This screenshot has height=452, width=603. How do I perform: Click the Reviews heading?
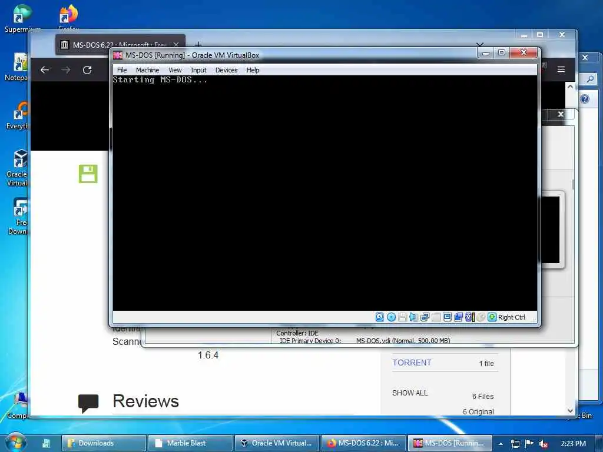pos(146,401)
